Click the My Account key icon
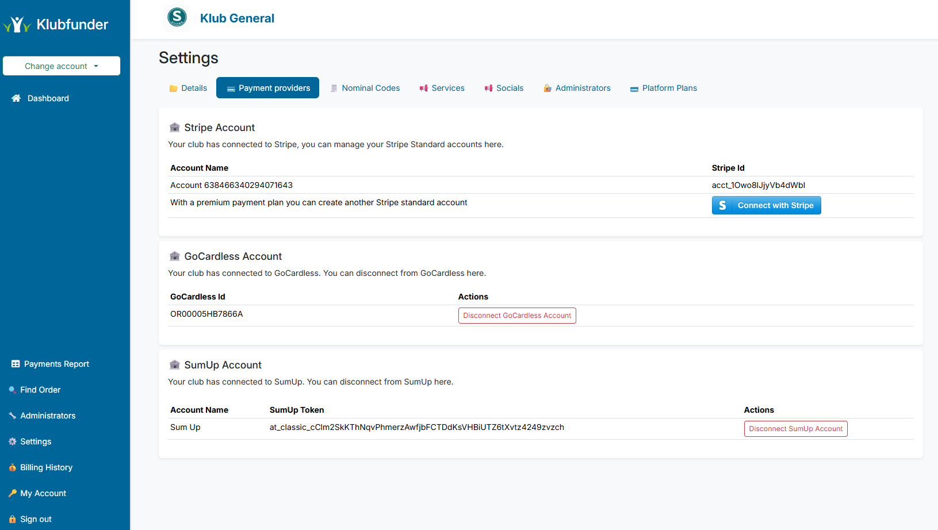Image resolution: width=938 pixels, height=530 pixels. (12, 493)
